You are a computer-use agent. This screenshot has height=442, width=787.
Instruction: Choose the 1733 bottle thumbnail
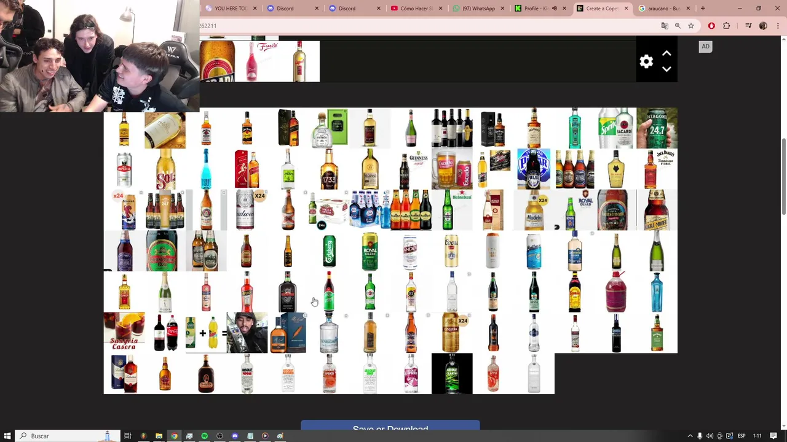(329, 169)
